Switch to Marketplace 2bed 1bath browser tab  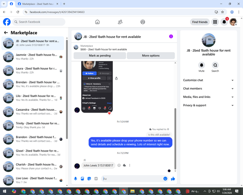(x=38, y=4)
